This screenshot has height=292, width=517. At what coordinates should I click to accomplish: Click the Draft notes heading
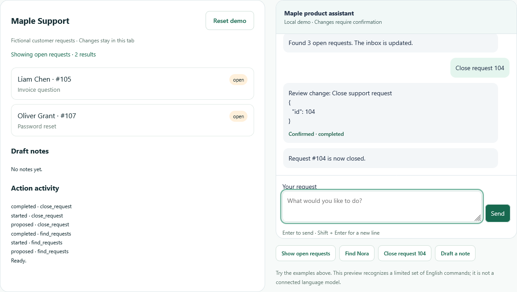tap(30, 151)
